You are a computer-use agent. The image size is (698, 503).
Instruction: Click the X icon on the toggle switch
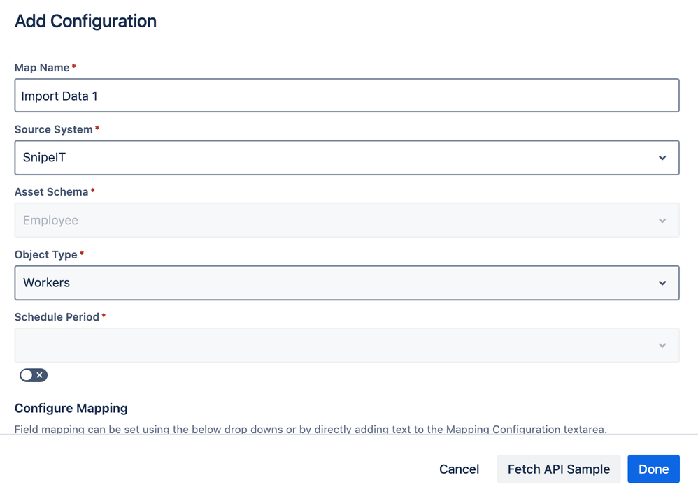(x=39, y=375)
